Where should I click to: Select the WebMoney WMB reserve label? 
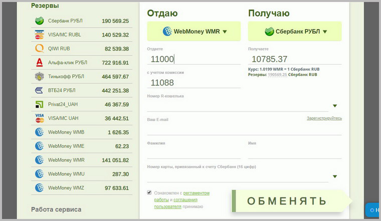click(66, 132)
